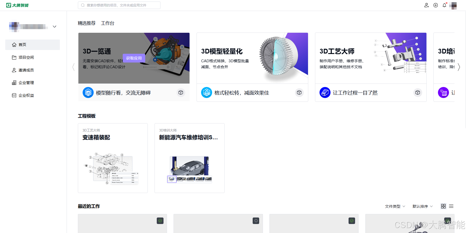Click 模型随行看，交流无障碍 text
Viewport: 466px width, 233px height.
point(123,93)
